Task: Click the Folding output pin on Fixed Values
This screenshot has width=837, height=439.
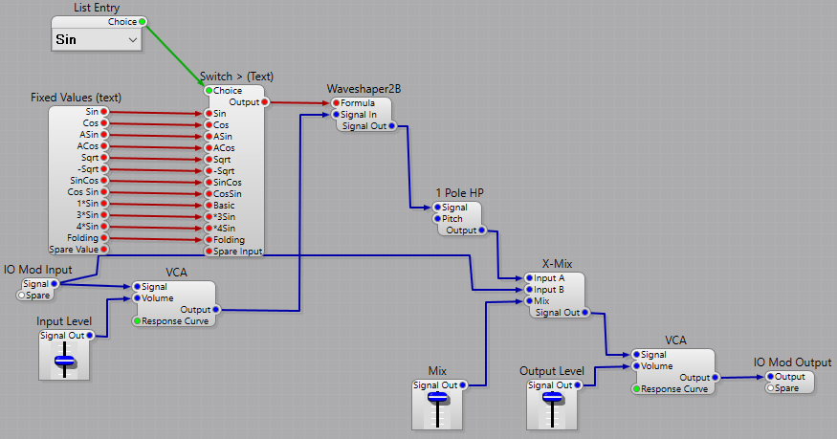Action: tap(105, 238)
